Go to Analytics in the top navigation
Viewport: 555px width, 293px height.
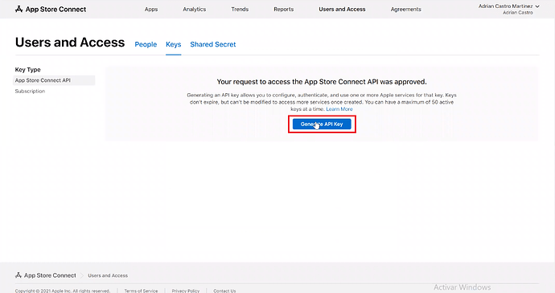pos(195,9)
